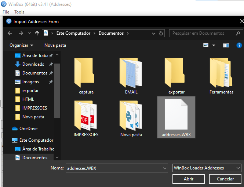Viewport: 244px width, 187px height.
Task: Close the Import Addresses From dialog
Action: coord(242,21)
